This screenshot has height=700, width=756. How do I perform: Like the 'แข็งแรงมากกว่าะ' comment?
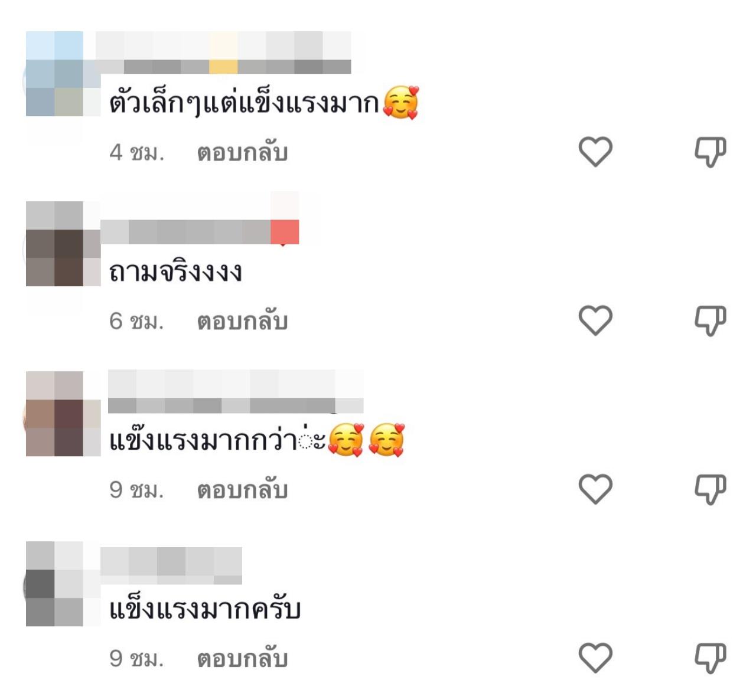(595, 489)
